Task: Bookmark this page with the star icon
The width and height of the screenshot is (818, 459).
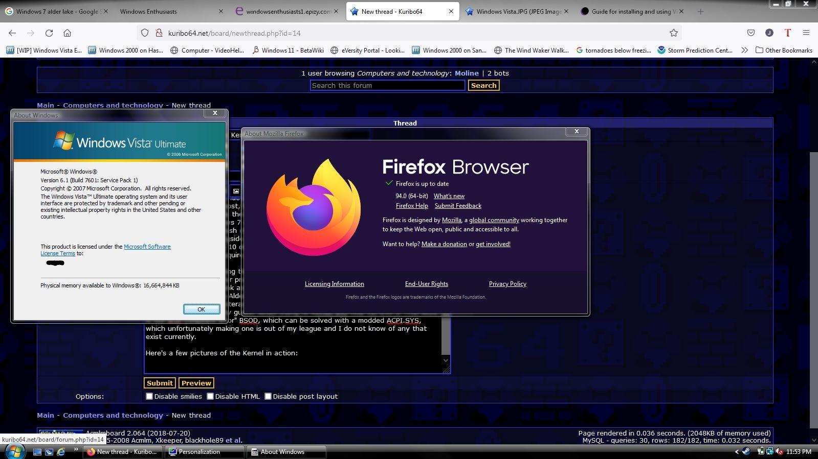Action: point(674,33)
